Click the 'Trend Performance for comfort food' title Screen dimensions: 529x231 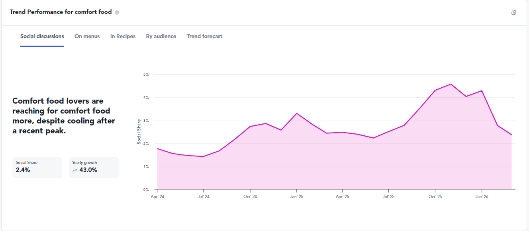pyautogui.click(x=61, y=12)
